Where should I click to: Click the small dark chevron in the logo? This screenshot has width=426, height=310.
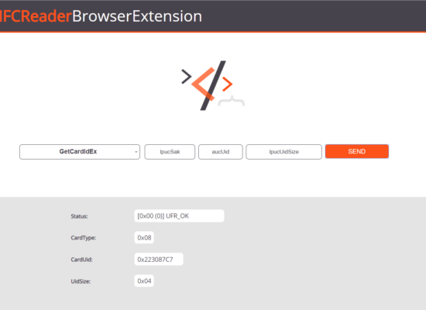pyautogui.click(x=187, y=77)
